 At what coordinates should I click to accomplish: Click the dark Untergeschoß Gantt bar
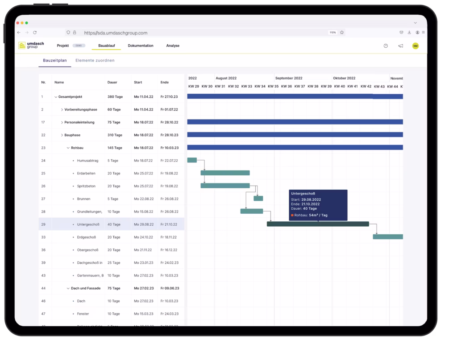[x=318, y=224]
